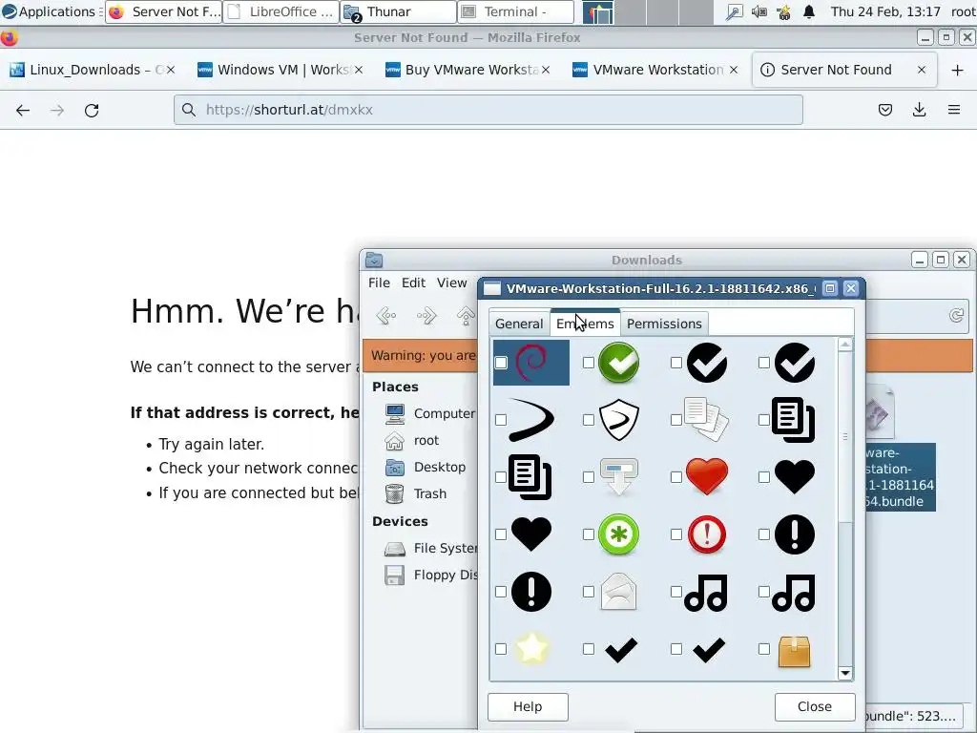Pick the mail envelope emblem
977x733 pixels.
618,592
